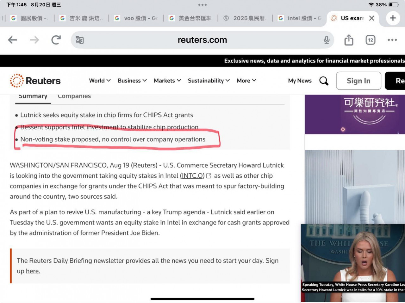405x303 pixels.
Task: Open a new tab with plus button
Action: [x=393, y=18]
